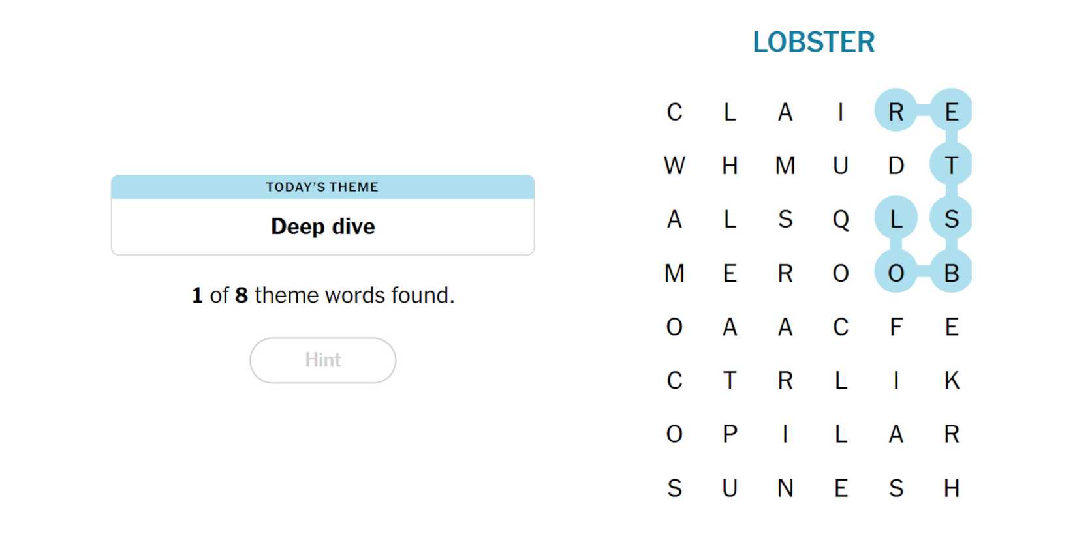Viewport: 1077px width, 538px height.
Task: Click the highlighted letter R
Action: (x=896, y=112)
